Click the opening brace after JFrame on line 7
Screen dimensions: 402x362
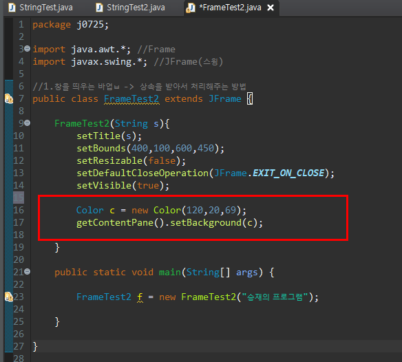click(250, 99)
